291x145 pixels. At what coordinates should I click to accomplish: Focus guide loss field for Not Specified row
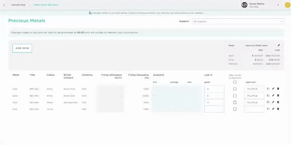point(214,103)
